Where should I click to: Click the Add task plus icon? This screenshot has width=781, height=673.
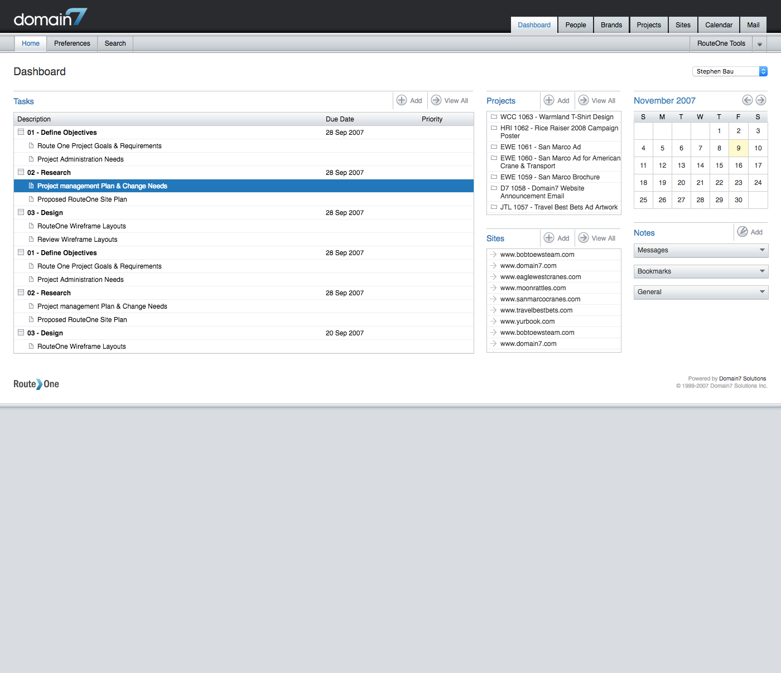pyautogui.click(x=402, y=100)
